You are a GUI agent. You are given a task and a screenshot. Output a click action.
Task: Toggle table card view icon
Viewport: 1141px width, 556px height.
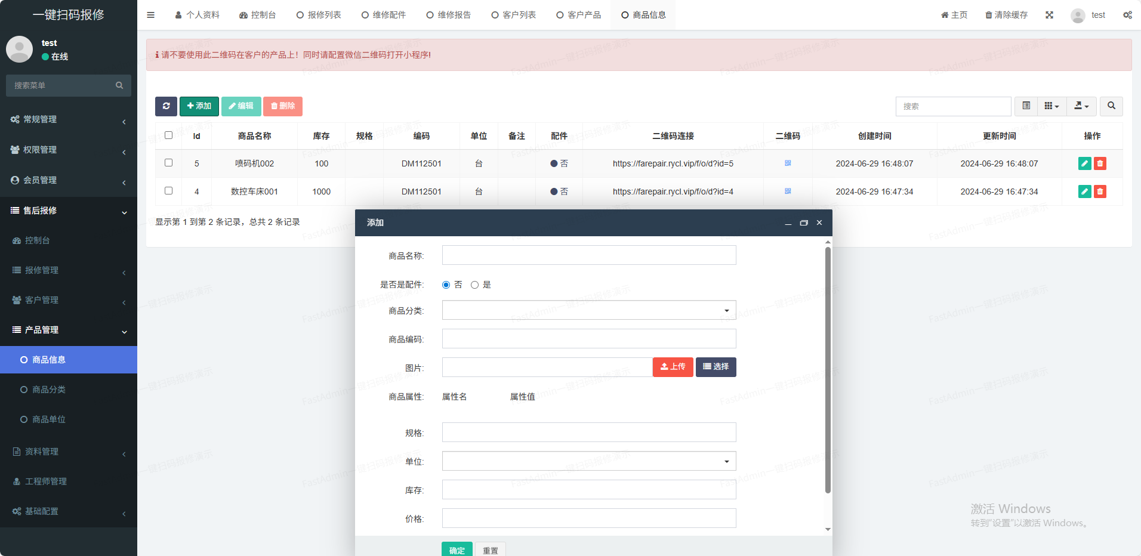coord(1026,106)
